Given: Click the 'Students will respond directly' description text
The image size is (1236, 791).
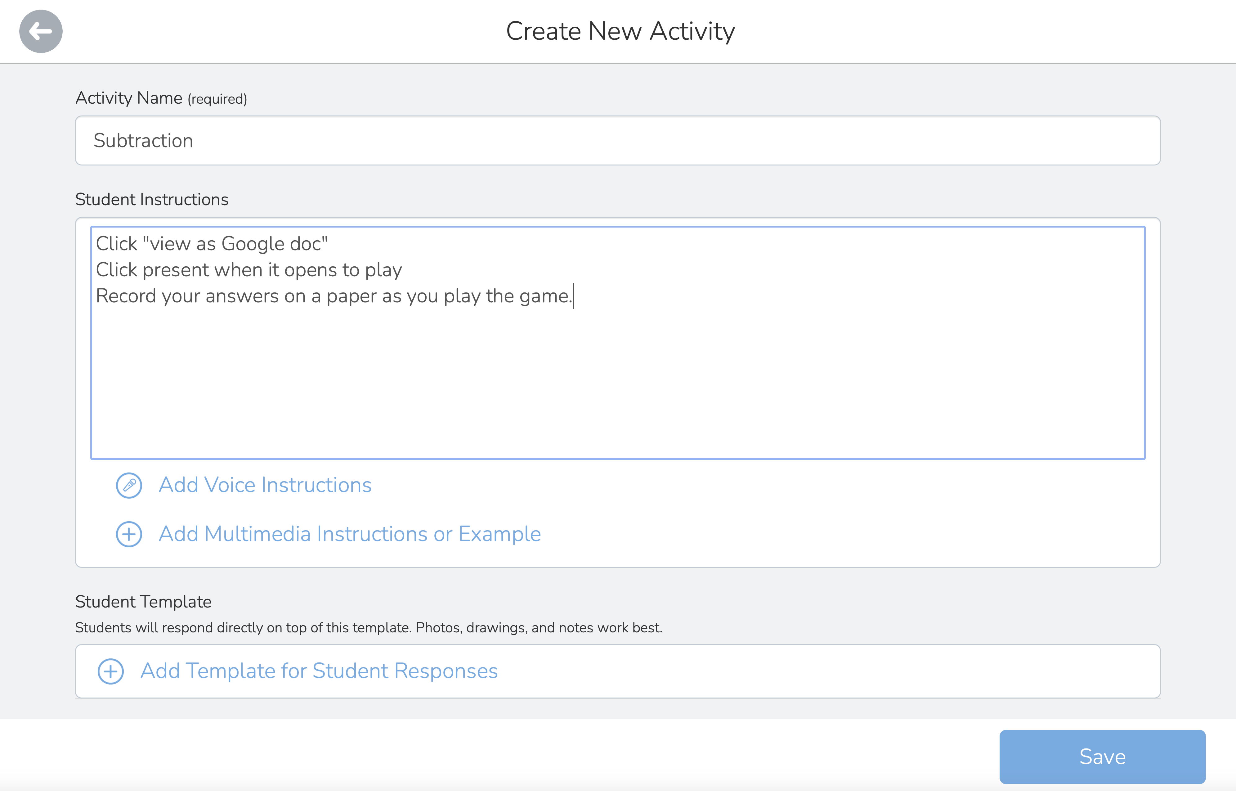Looking at the screenshot, I should click(369, 628).
